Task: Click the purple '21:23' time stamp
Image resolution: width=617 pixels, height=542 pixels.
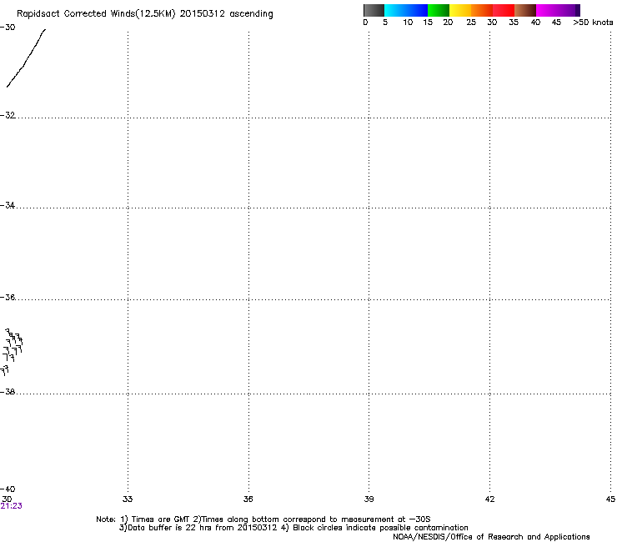Action: [x=11, y=506]
